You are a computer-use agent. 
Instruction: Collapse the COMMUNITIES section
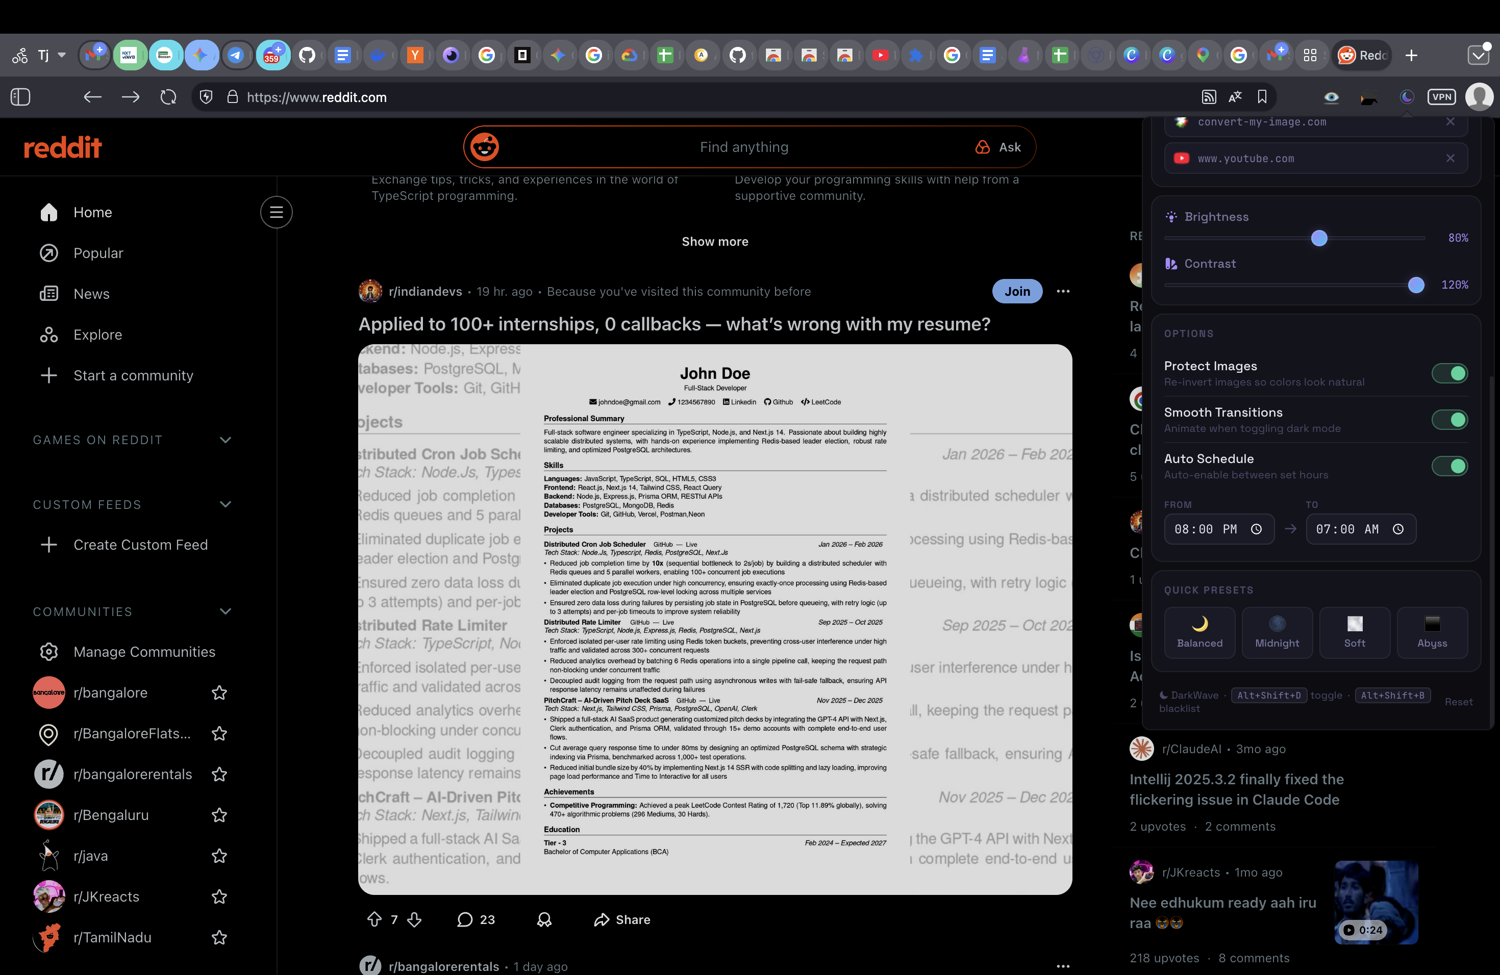coord(225,611)
